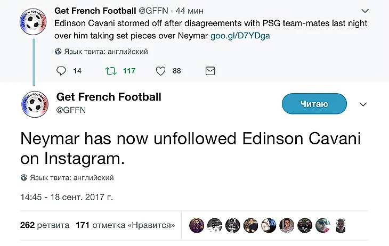Viewport: 389px width, 246px height.
Task: Click the 14:45 - 18 сент. 2017 timestamp
Action: [x=67, y=197]
